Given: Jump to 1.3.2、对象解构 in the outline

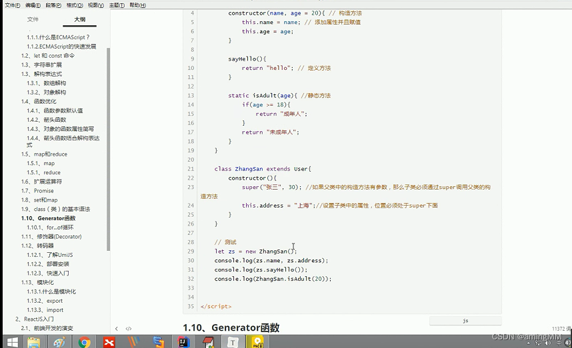Looking at the screenshot, I should 46,92.
